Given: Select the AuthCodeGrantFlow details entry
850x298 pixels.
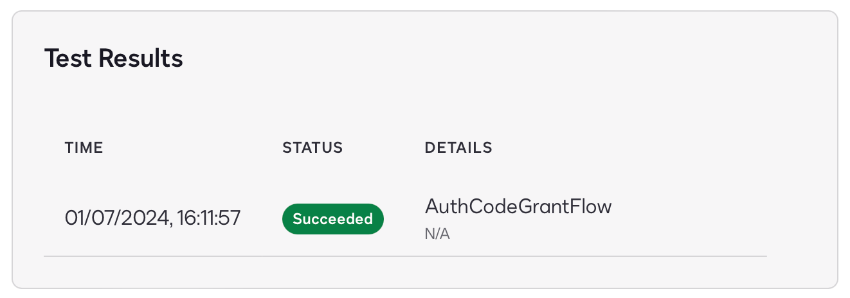Looking at the screenshot, I should (x=518, y=207).
